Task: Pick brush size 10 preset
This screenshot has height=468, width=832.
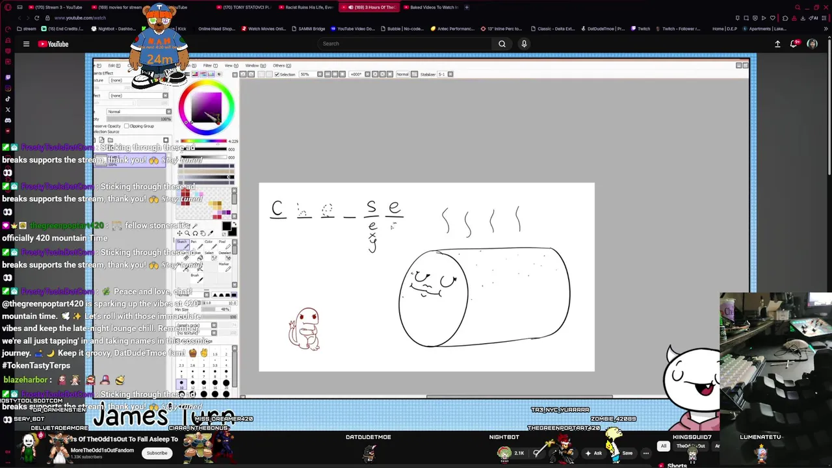Action: pos(181,384)
